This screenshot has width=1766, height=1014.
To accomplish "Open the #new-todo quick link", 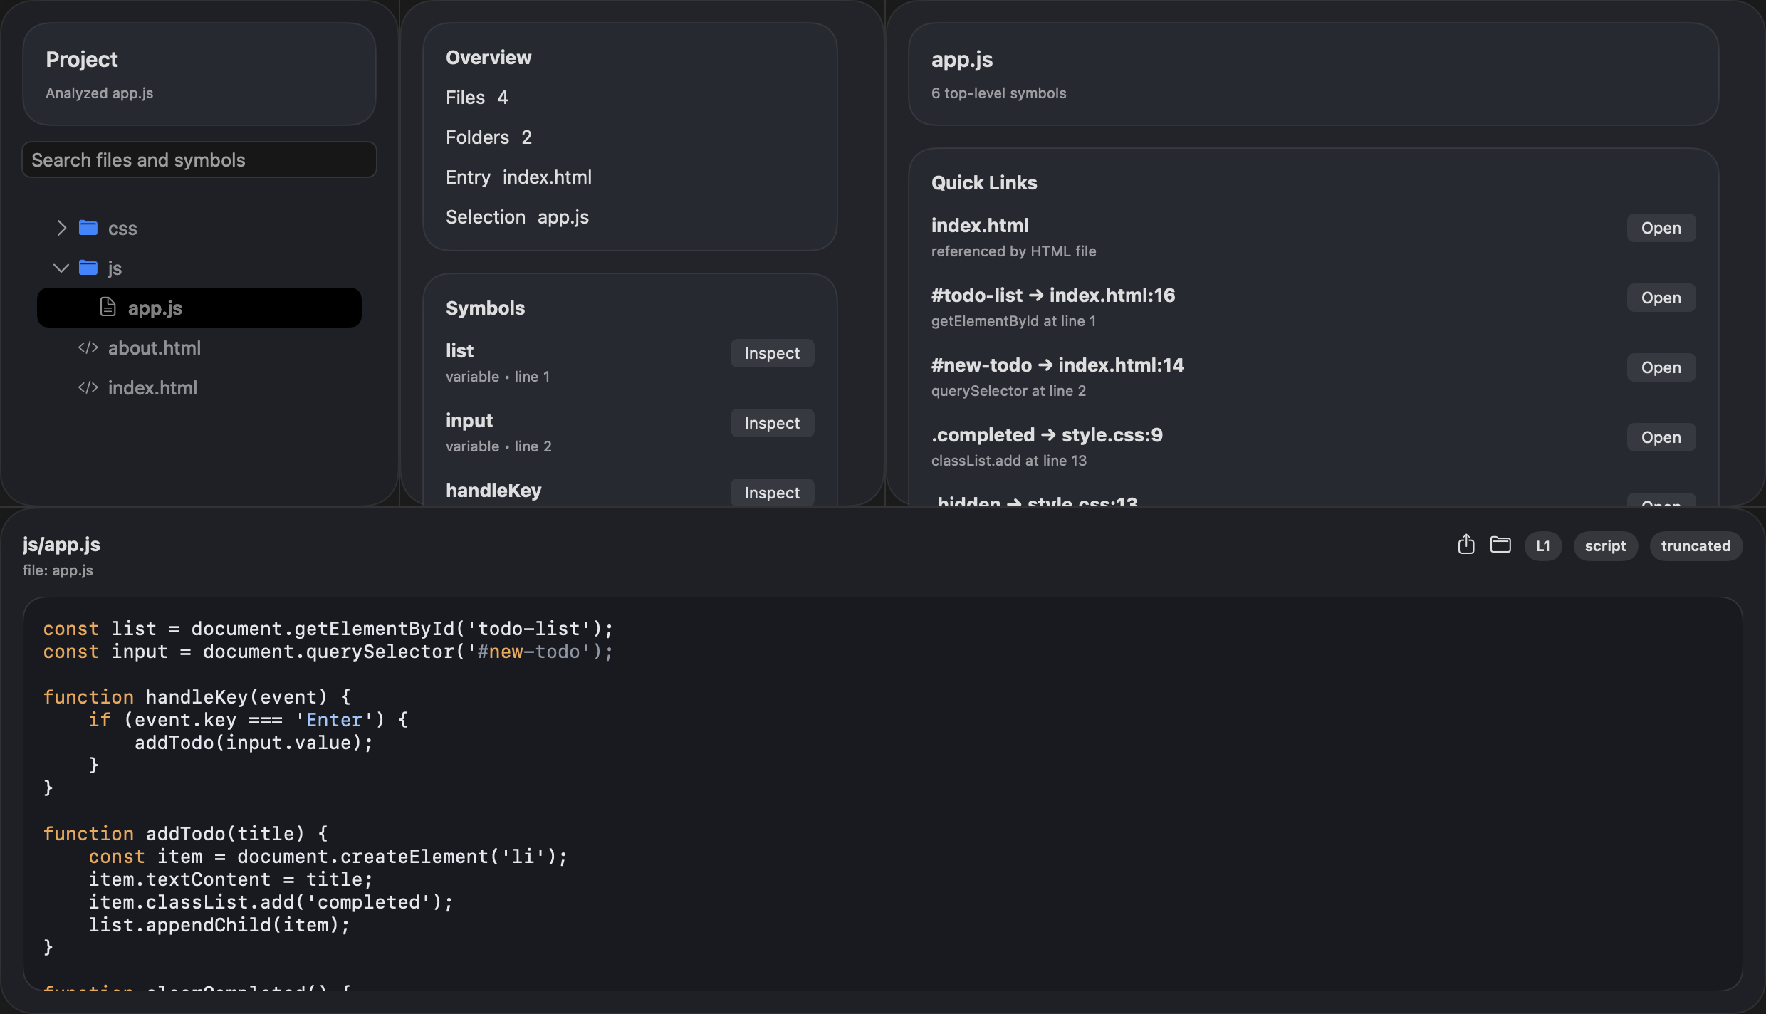I will (1661, 367).
